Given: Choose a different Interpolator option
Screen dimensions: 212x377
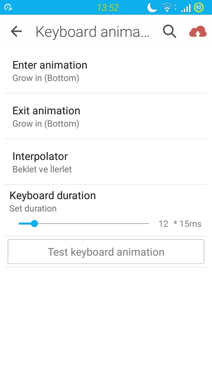Looking at the screenshot, I should pyautogui.click(x=106, y=162).
